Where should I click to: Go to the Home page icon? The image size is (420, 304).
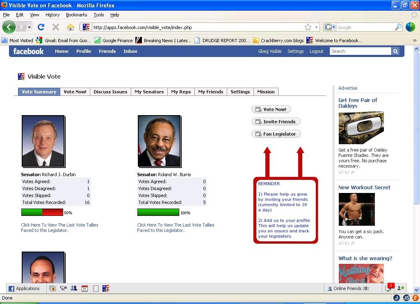tap(71, 27)
